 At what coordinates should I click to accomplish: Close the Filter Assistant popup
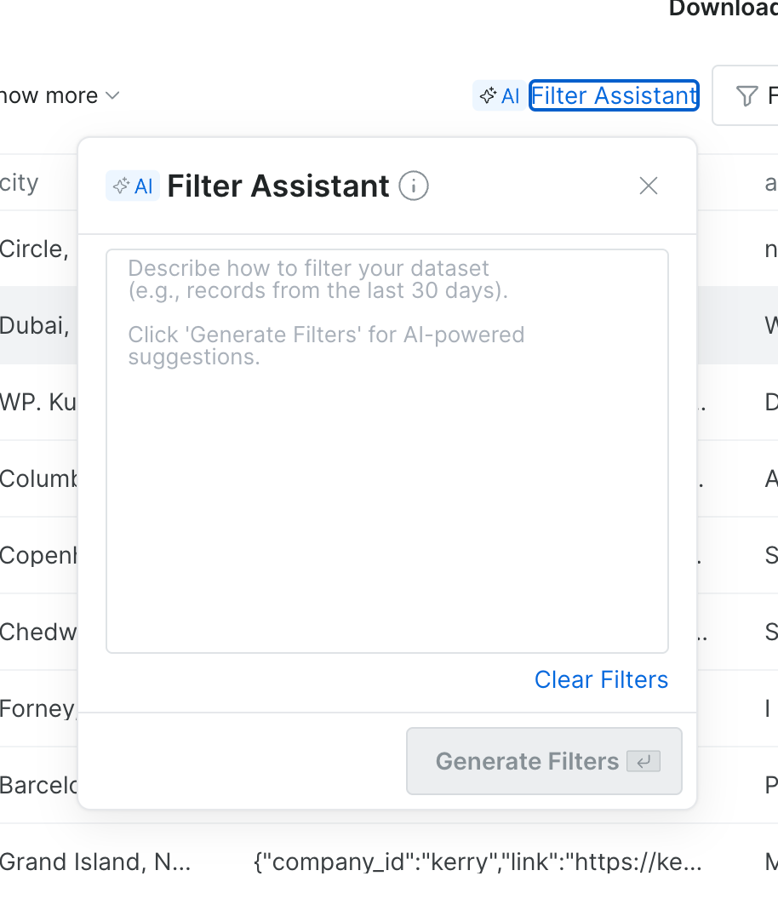(649, 186)
